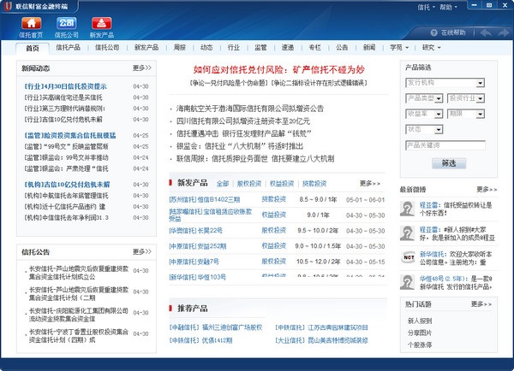
Task: Expand the 发行机构 dropdown
Action: [481, 83]
